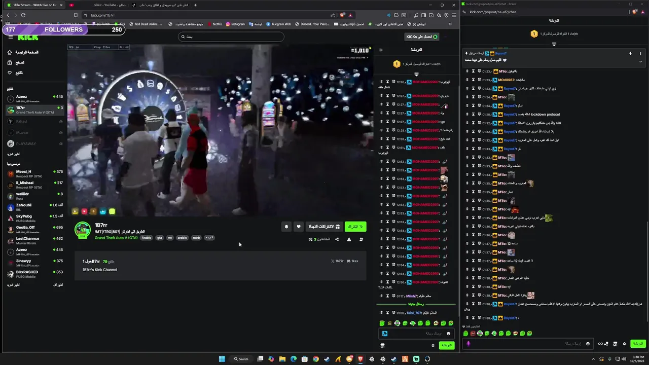The width and height of the screenshot is (649, 365).
Task: Collapse the chat panel arrow icon
Action: coord(381,50)
